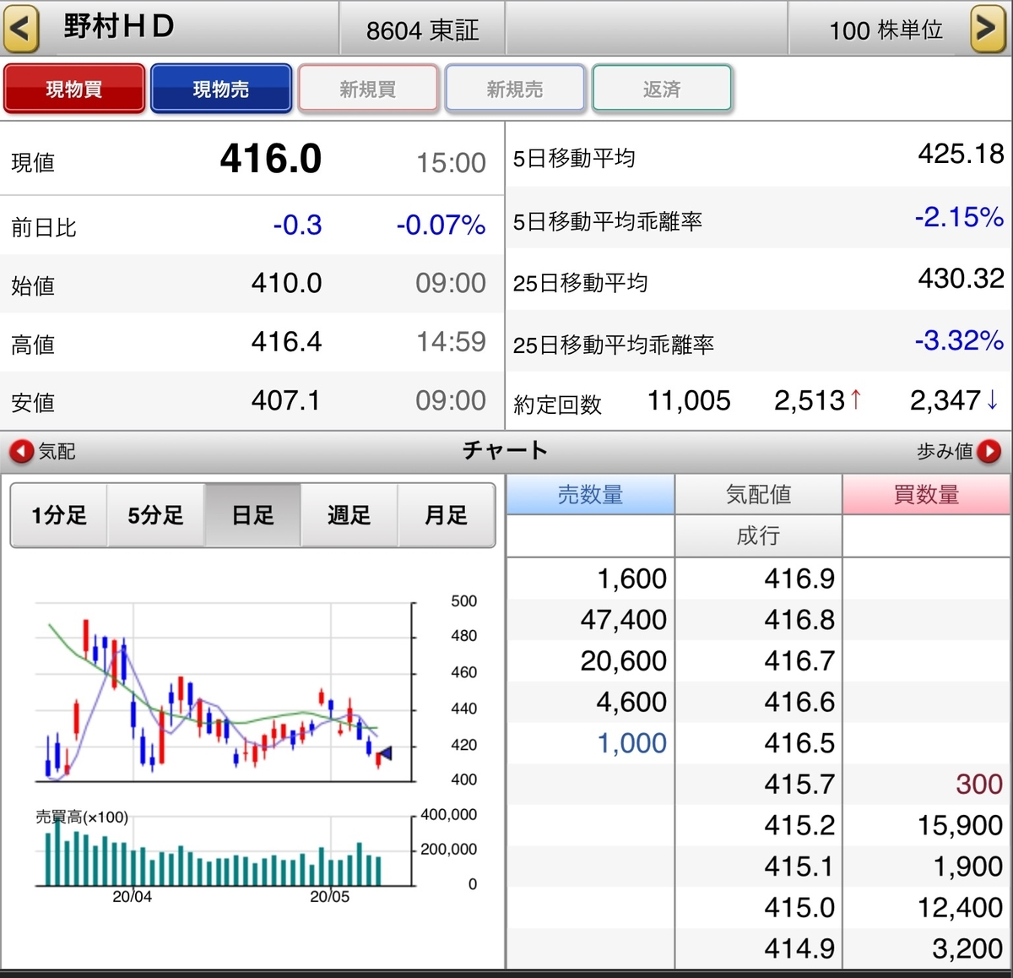Viewport: 1013px width, 978px height.
Task: Tap the 現物買 button
Action: point(74,89)
